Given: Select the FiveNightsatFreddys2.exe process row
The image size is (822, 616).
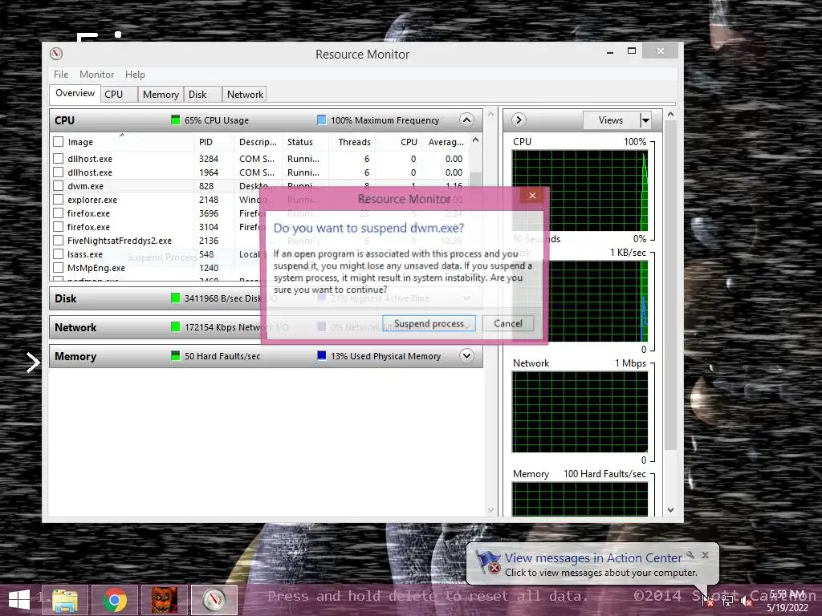Looking at the screenshot, I should click(259, 241).
